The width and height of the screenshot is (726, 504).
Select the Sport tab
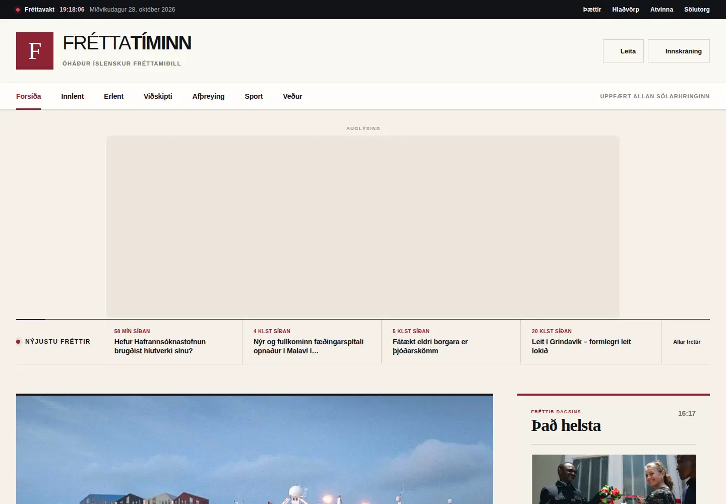254,96
